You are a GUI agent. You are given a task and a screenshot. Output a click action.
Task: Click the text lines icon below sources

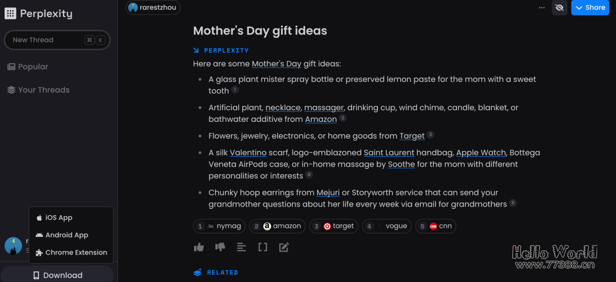(242, 247)
